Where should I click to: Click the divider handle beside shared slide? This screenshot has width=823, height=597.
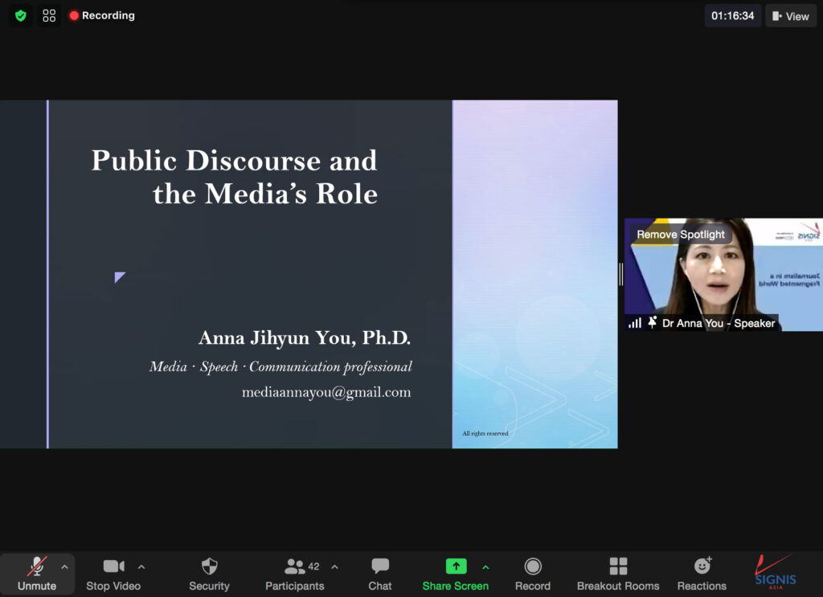tap(620, 274)
